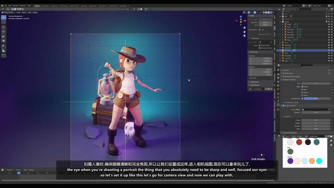Click the Passepartout opacity slider
Image resolution: width=334 pixels, height=188 pixels.
pyautogui.click(x=317, y=99)
